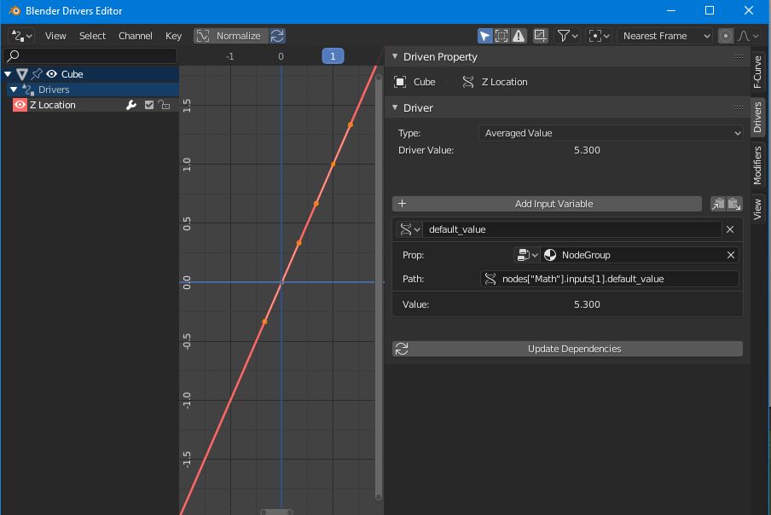The width and height of the screenshot is (771, 515).
Task: Open the Select menu
Action: pos(92,36)
